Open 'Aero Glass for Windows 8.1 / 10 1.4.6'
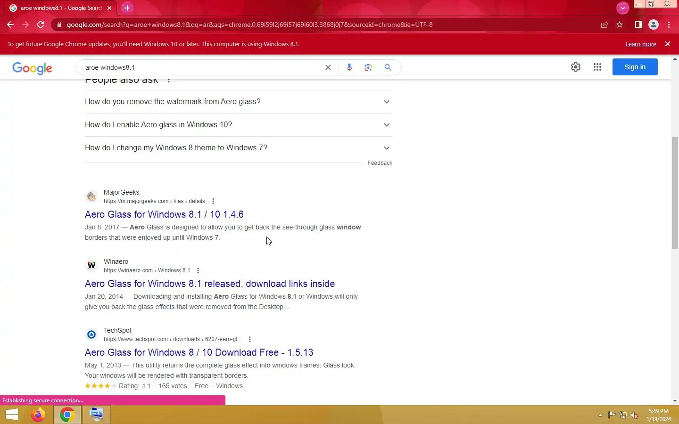 tap(164, 214)
